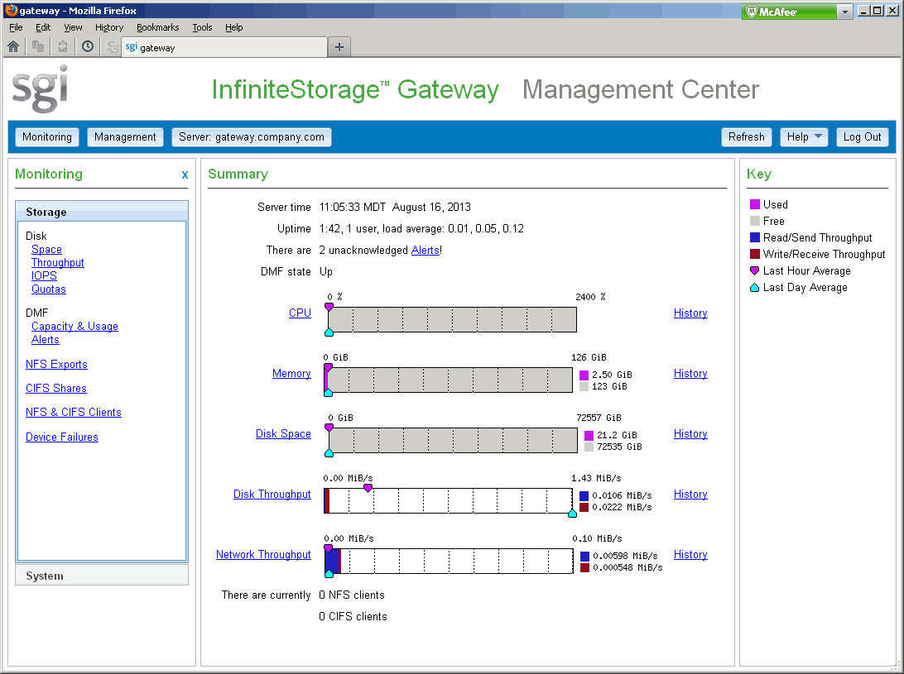The image size is (904, 674).
Task: Open the Quotas link
Action: coord(48,289)
